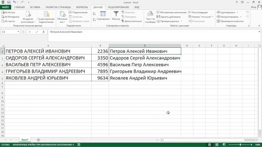This screenshot has height=147, width=262.
Task: Sort ascending A to Z icon
Action: tap(95, 13)
